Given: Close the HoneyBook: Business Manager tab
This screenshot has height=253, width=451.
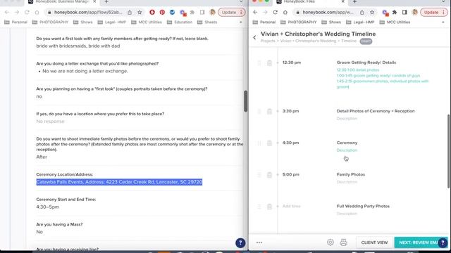Looking at the screenshot, I should coord(94,2).
